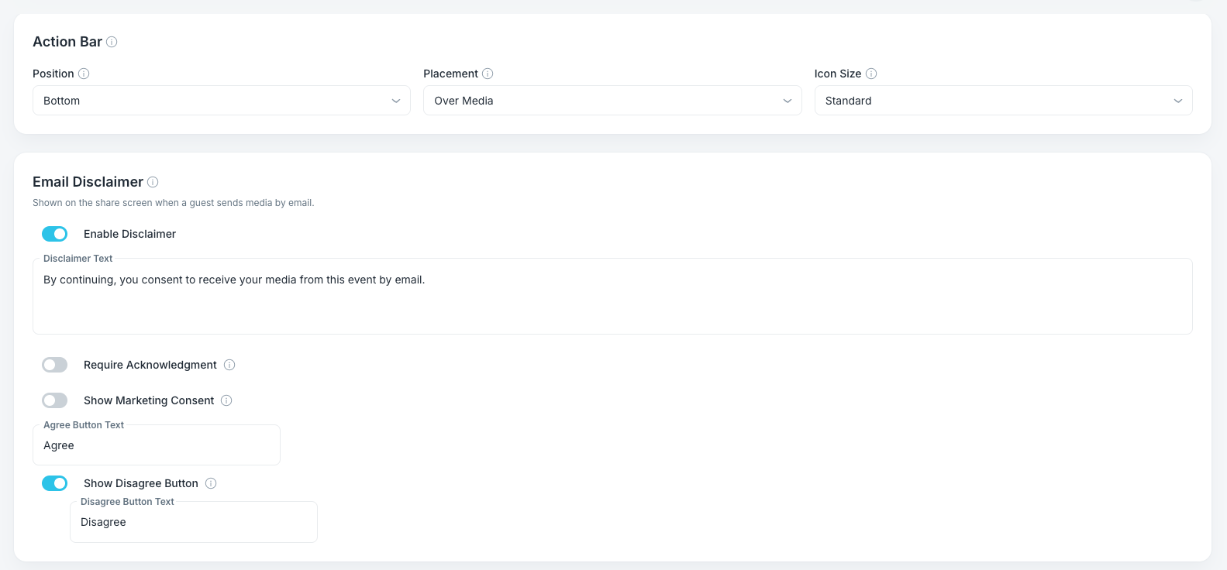This screenshot has height=570, width=1227.
Task: Enable the Require Acknowledgment toggle
Action: (x=55, y=365)
